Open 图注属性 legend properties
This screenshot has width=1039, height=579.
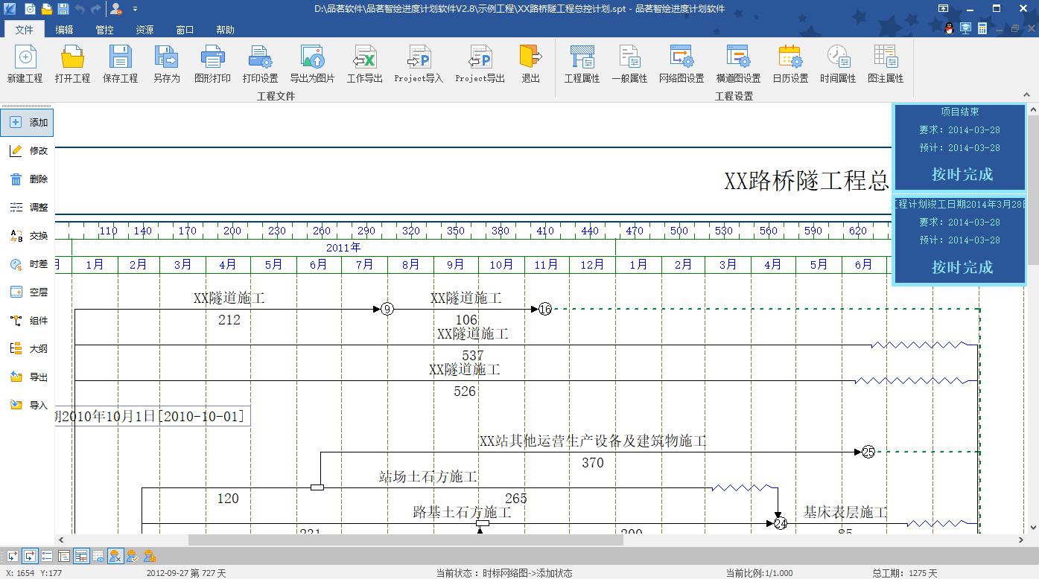pos(886,64)
